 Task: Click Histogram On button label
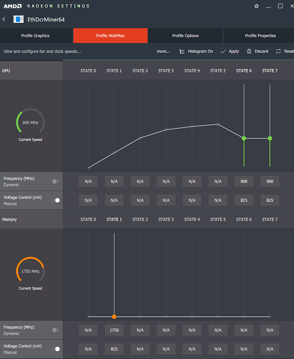pyautogui.click(x=201, y=51)
